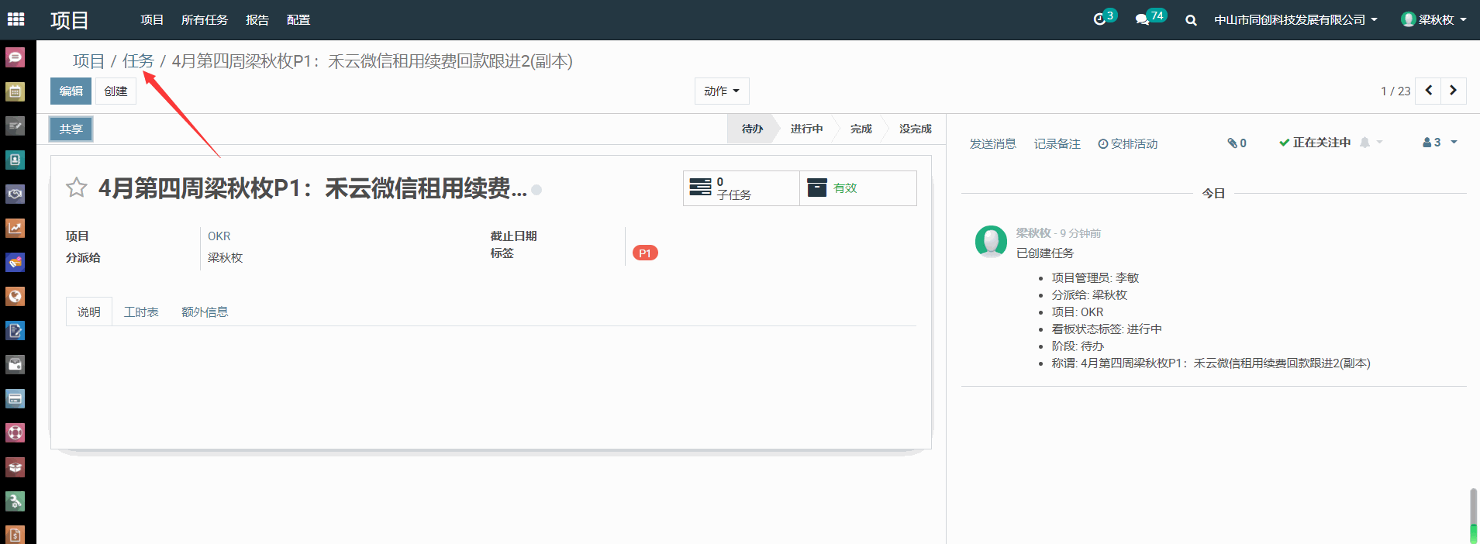Open the activities clock icon with badge 3
The width and height of the screenshot is (1480, 544).
tap(1100, 19)
